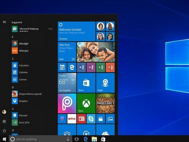This screenshot has height=142, width=189.
Task: Launch the Minecraft tile
Action: pyautogui.click(x=105, y=103)
